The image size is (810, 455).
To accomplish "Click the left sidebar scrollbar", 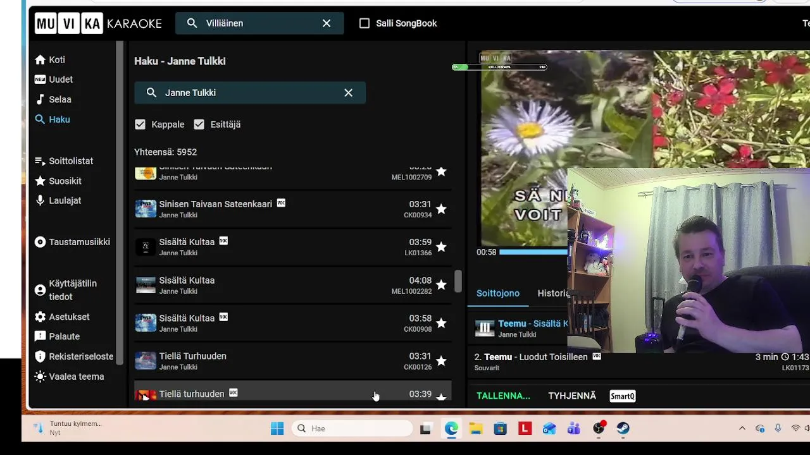I will click(120, 202).
